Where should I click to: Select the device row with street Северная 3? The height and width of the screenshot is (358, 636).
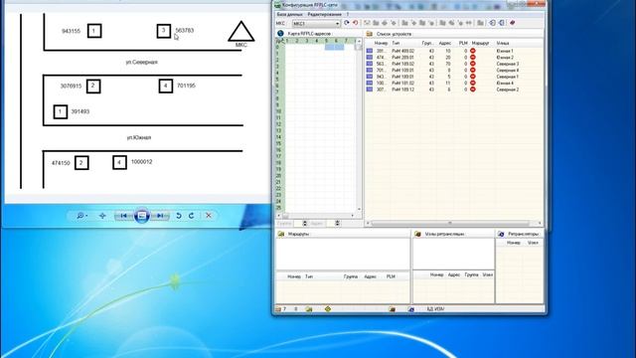453,64
